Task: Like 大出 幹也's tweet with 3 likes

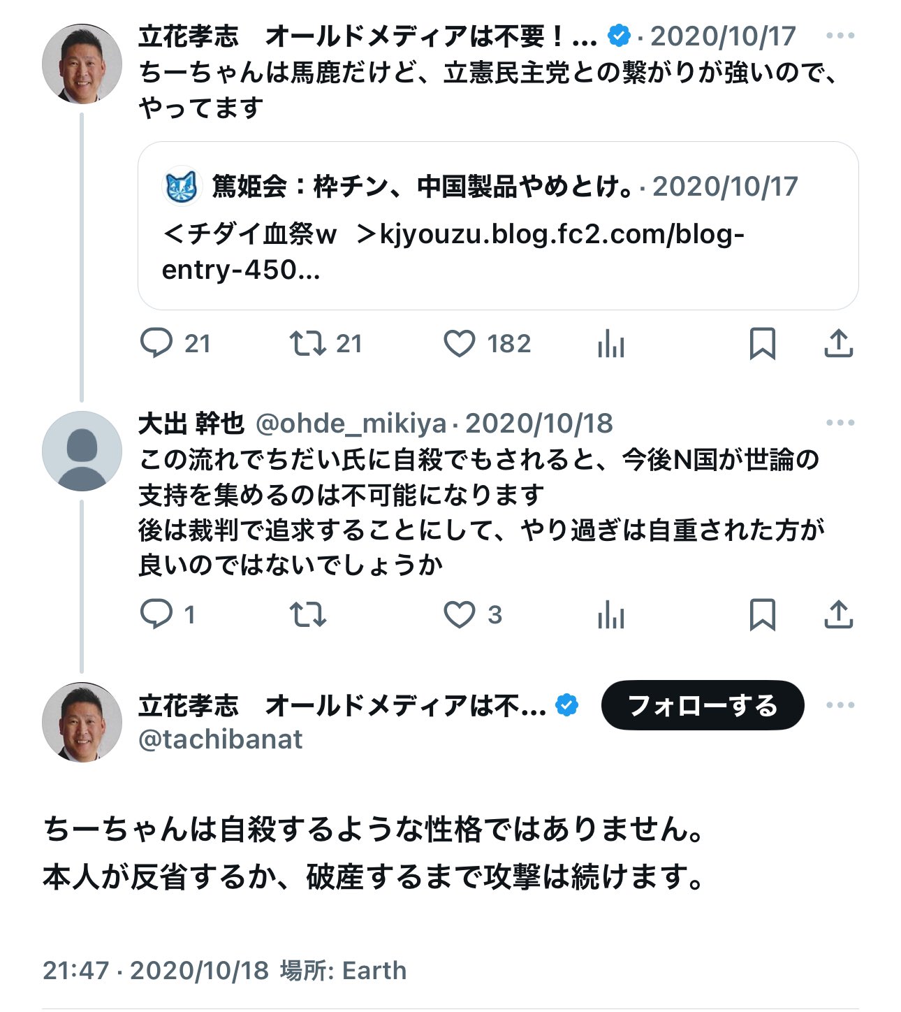Action: 460,615
